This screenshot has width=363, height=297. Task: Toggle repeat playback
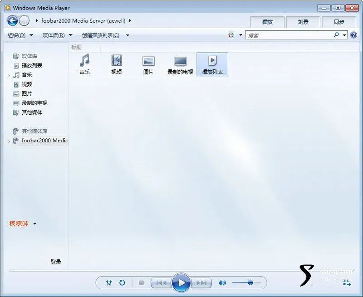click(122, 282)
